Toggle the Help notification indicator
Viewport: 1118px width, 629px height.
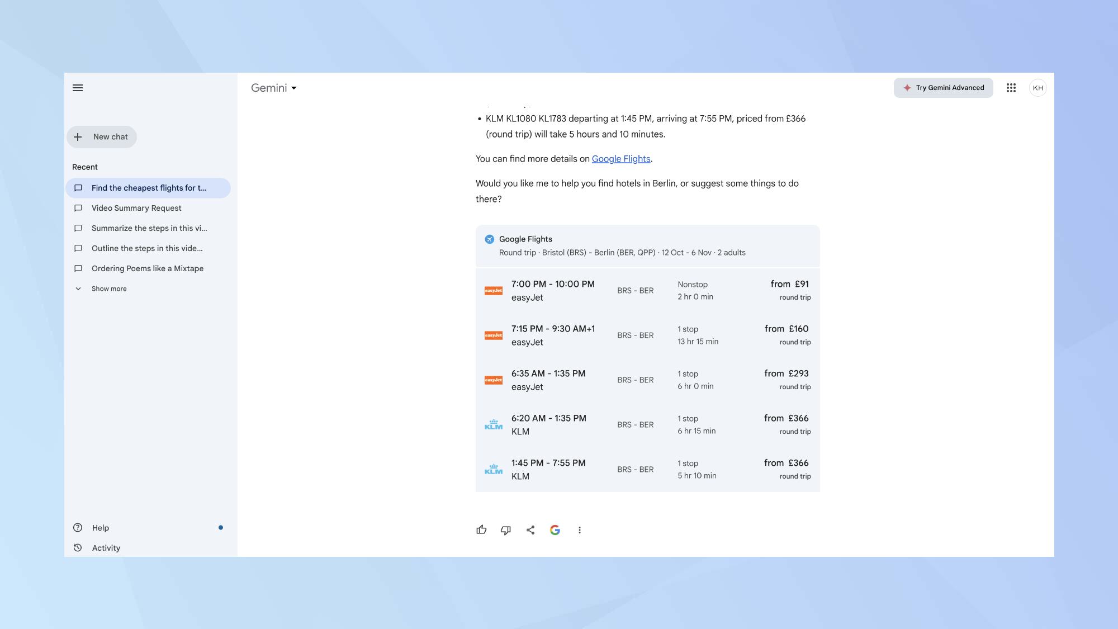pos(220,528)
